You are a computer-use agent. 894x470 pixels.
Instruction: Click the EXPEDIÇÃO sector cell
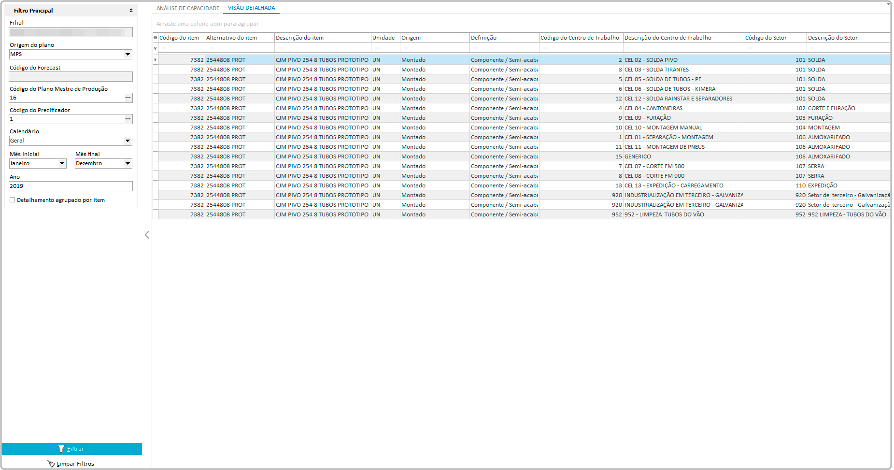pyautogui.click(x=849, y=185)
